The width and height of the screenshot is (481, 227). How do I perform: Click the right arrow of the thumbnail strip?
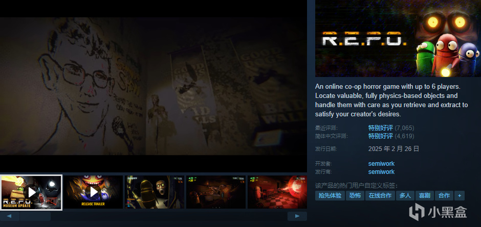point(297,216)
